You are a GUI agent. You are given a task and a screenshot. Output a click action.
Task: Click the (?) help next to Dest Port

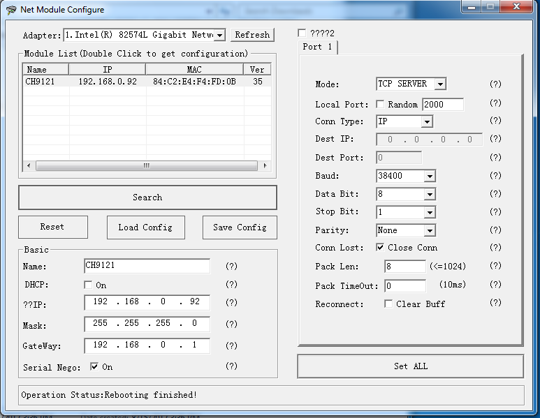click(495, 157)
